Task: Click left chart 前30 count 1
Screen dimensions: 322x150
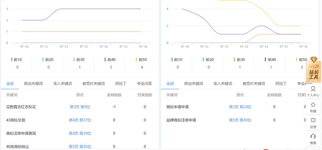Action: coord(80,67)
